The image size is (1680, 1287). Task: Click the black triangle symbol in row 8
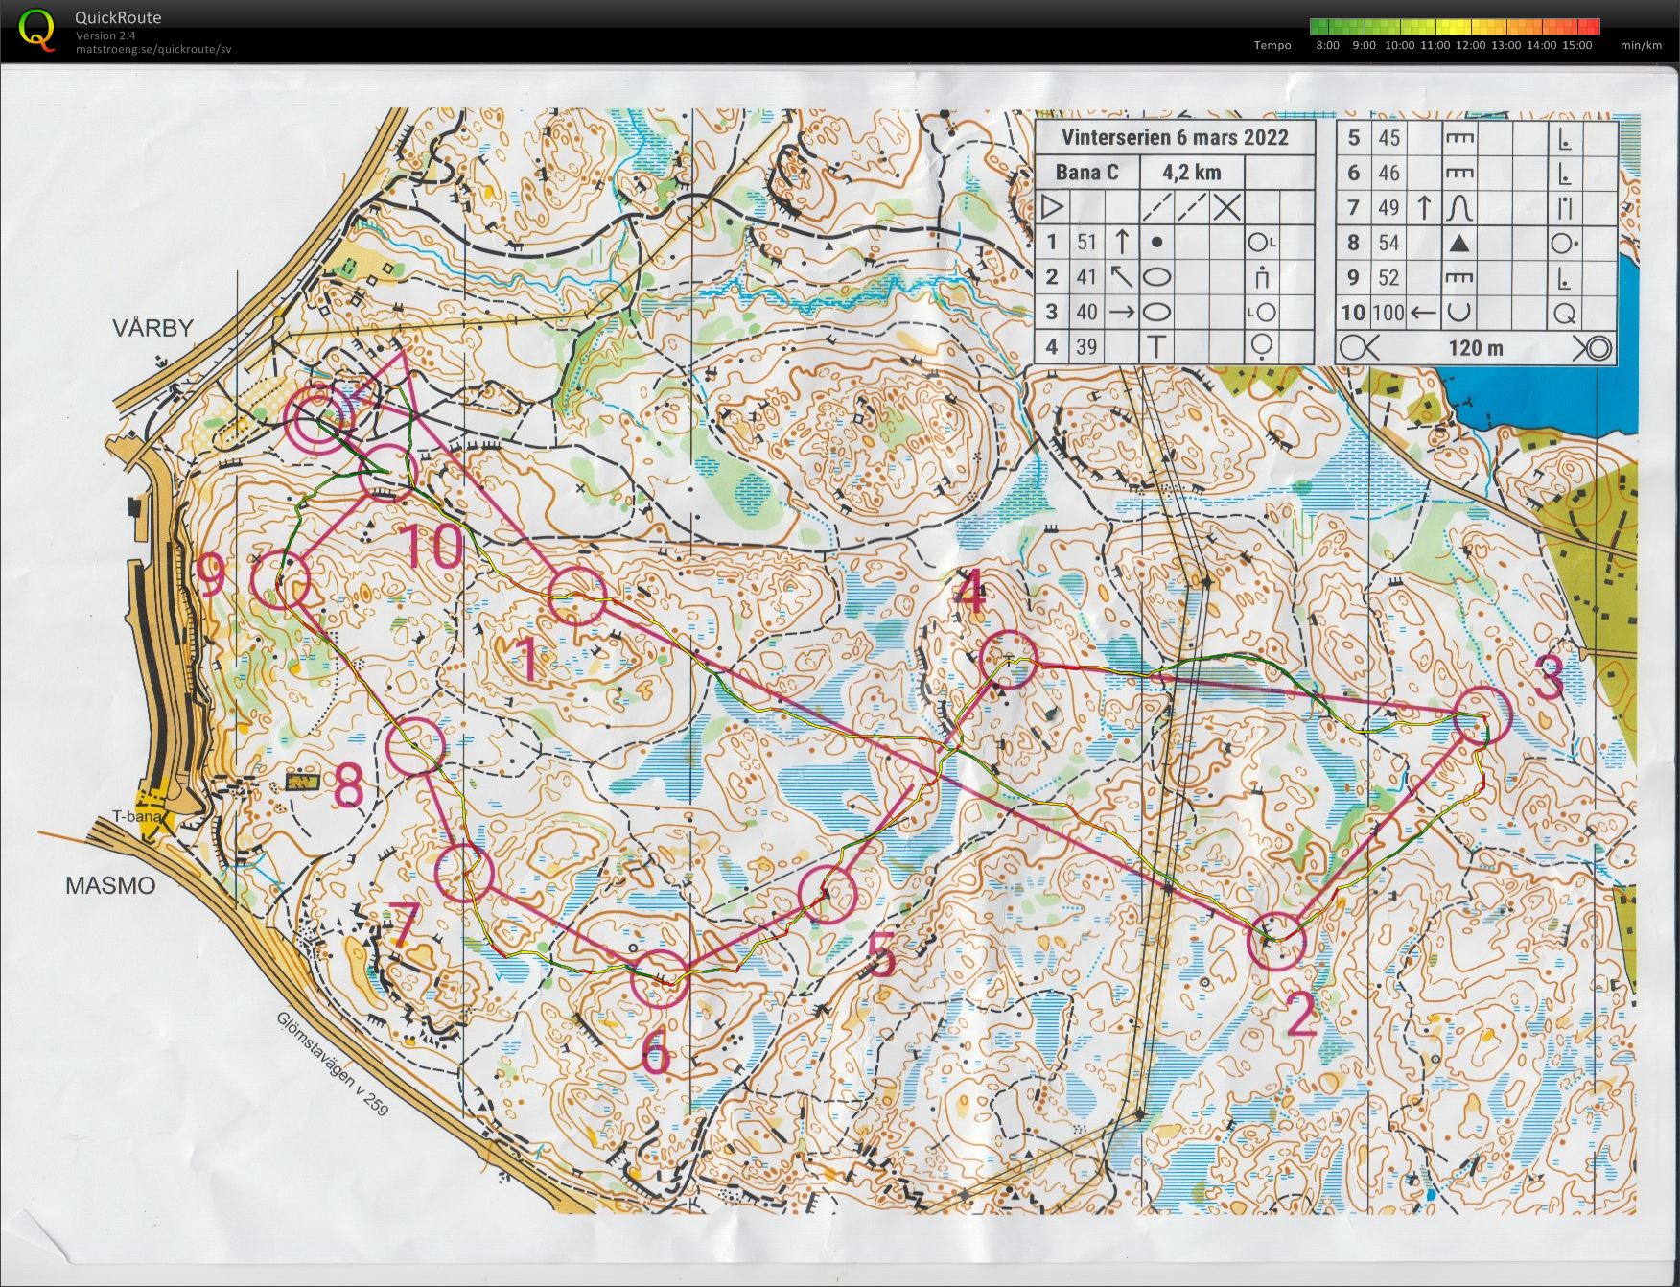pos(1459,243)
